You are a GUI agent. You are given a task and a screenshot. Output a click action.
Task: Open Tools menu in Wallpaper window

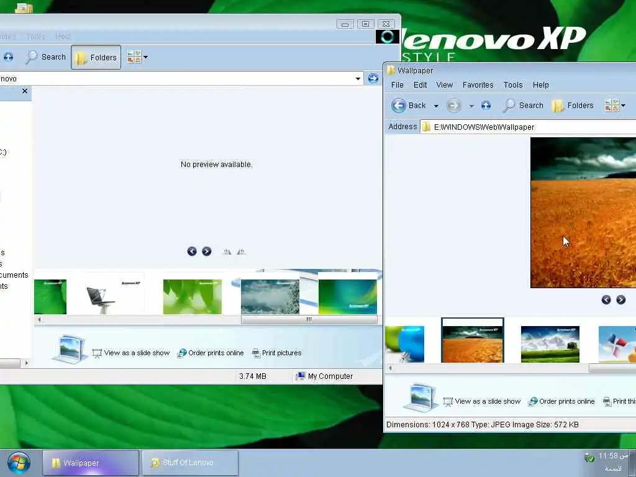513,84
